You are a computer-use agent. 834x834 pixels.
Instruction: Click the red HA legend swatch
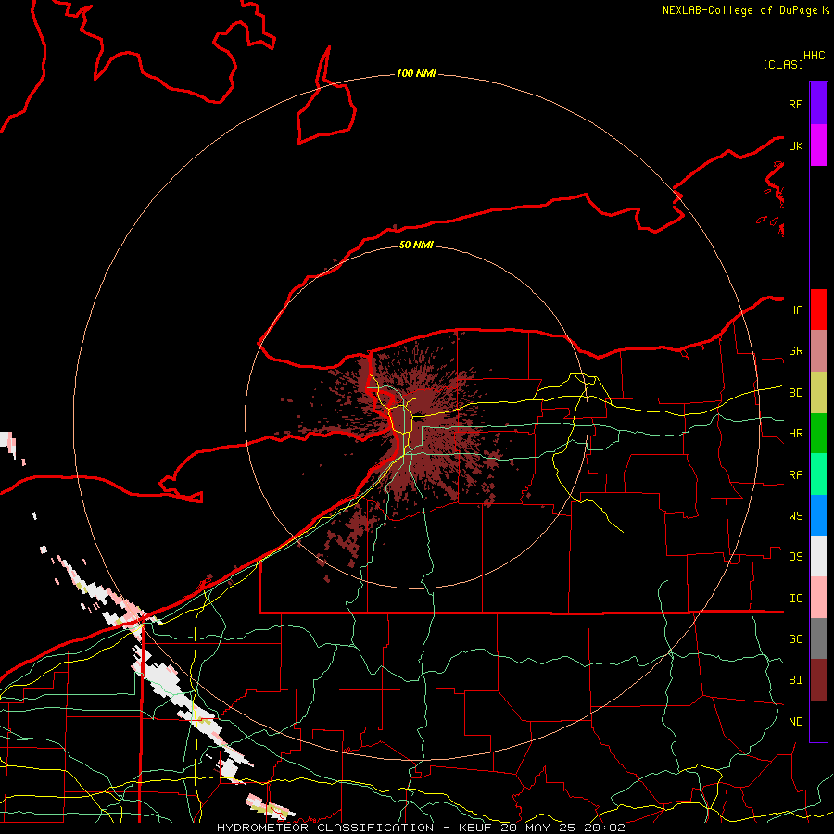(x=818, y=310)
